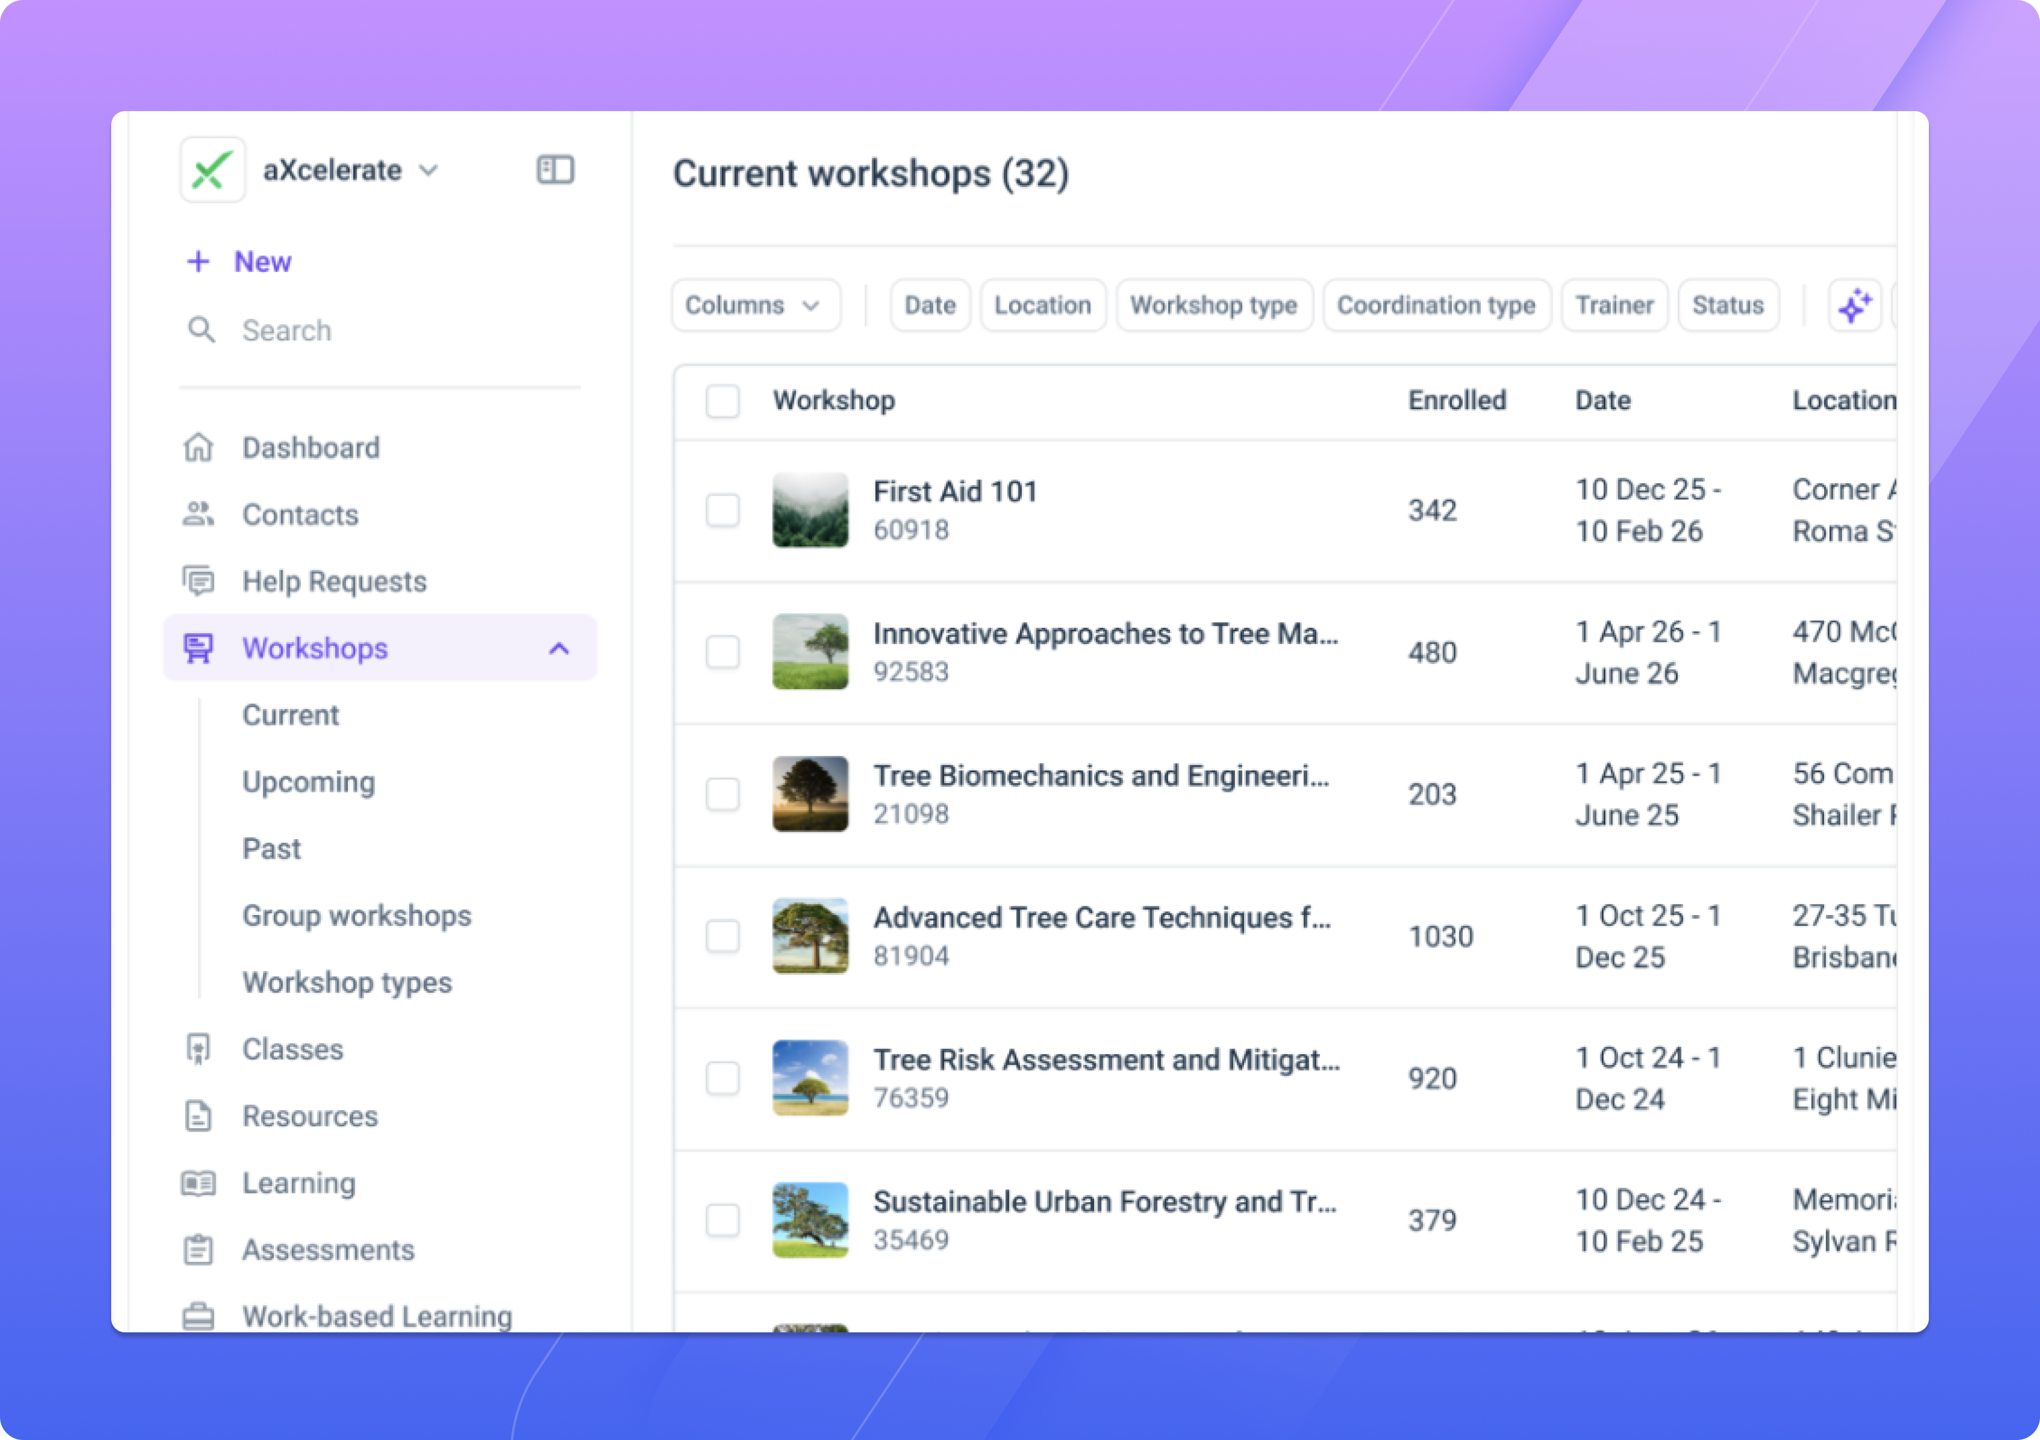
Task: Open Group workshops submenu item
Action: click(x=356, y=916)
